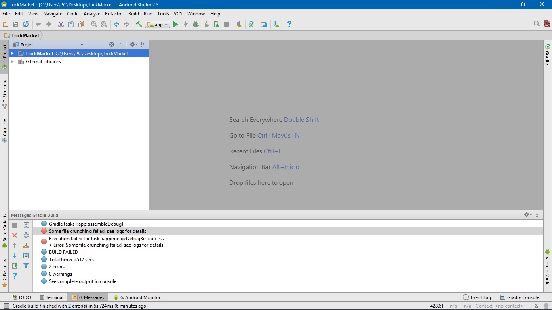
Task: Toggle the Android Model side tab
Action: [x=548, y=268]
